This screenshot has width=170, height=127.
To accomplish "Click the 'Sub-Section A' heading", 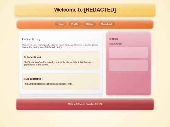I will (32, 57).
